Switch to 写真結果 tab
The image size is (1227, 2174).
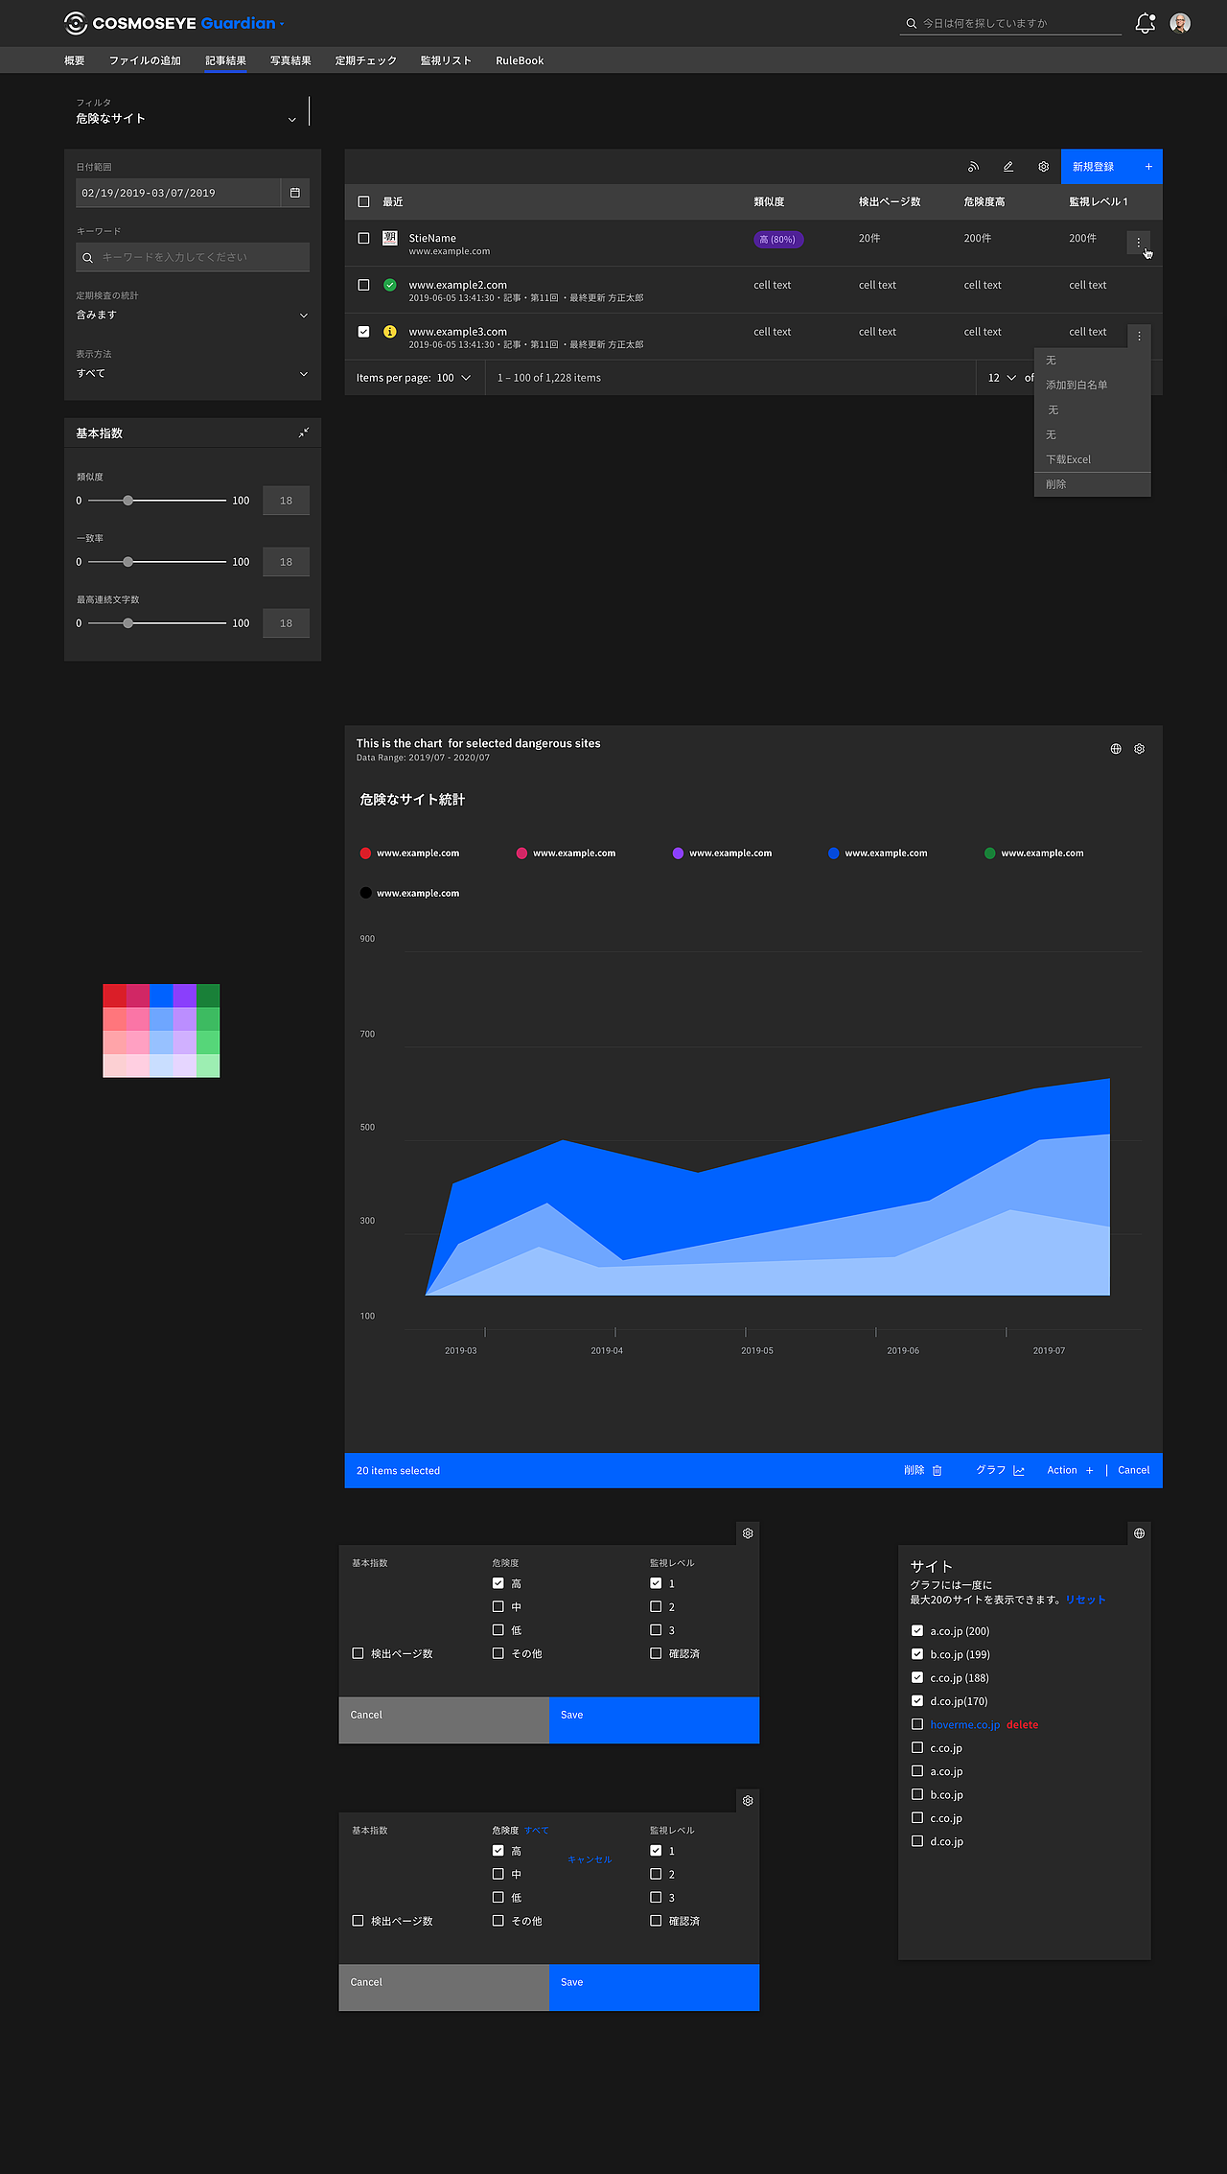290,60
